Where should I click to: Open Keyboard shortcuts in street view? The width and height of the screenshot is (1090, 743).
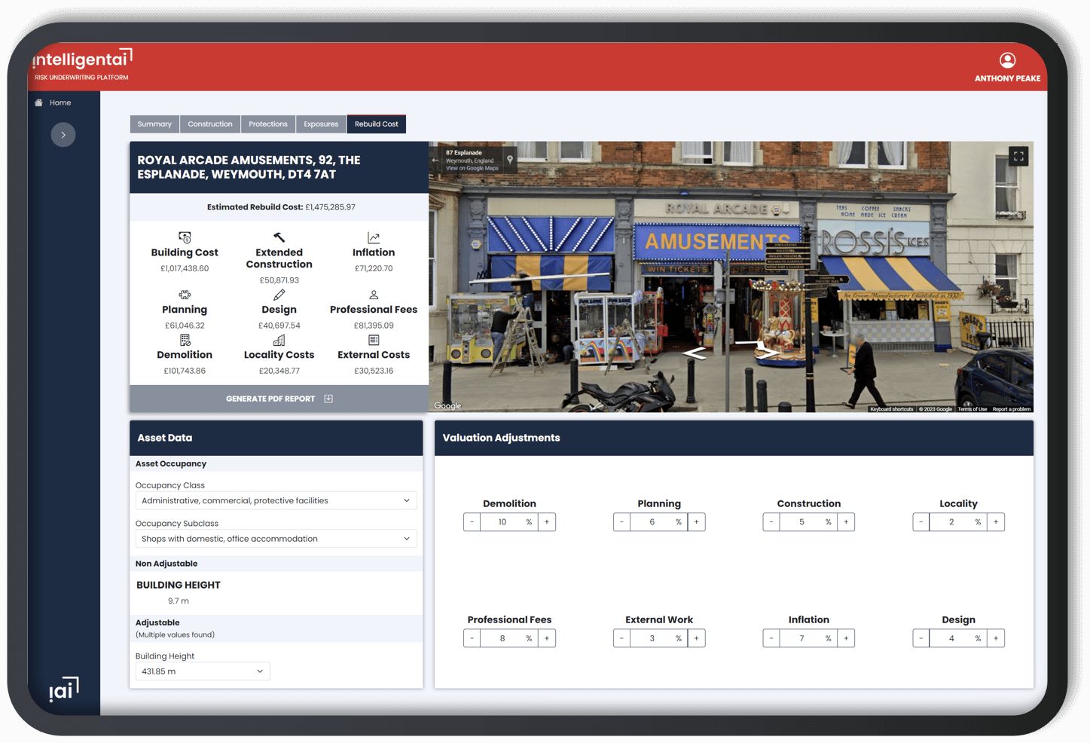click(x=892, y=409)
